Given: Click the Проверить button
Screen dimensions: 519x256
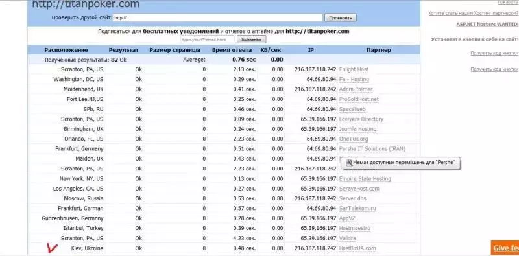Looking at the screenshot, I should tap(340, 18).
